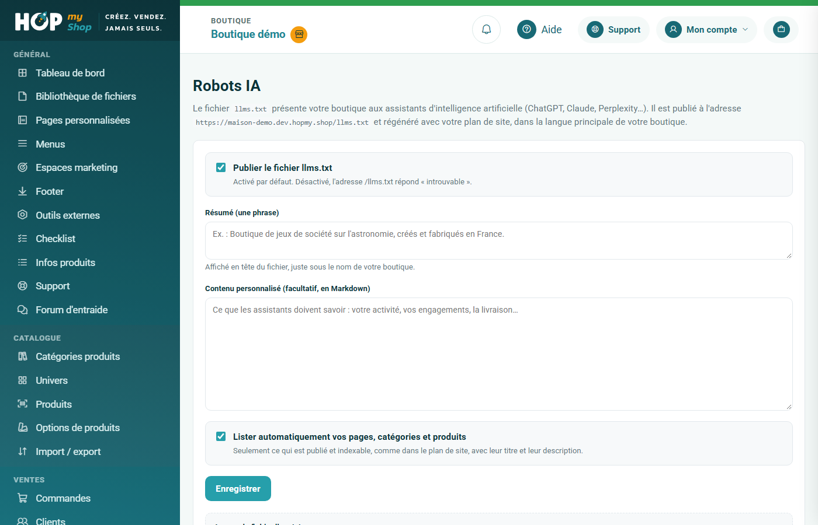This screenshot has height=525, width=818.
Task: Open Produits sidebar entry
Action: tap(54, 404)
